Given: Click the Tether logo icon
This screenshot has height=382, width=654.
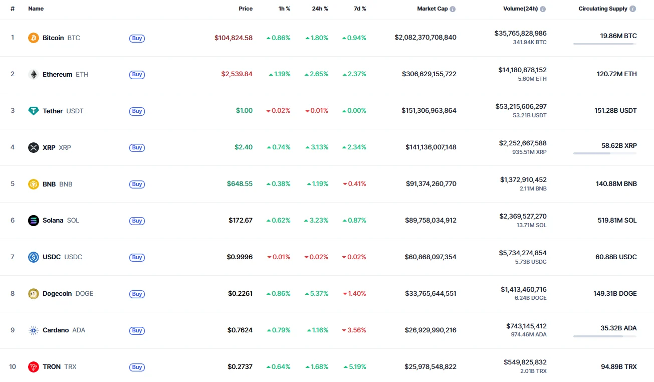Looking at the screenshot, I should pyautogui.click(x=34, y=111).
